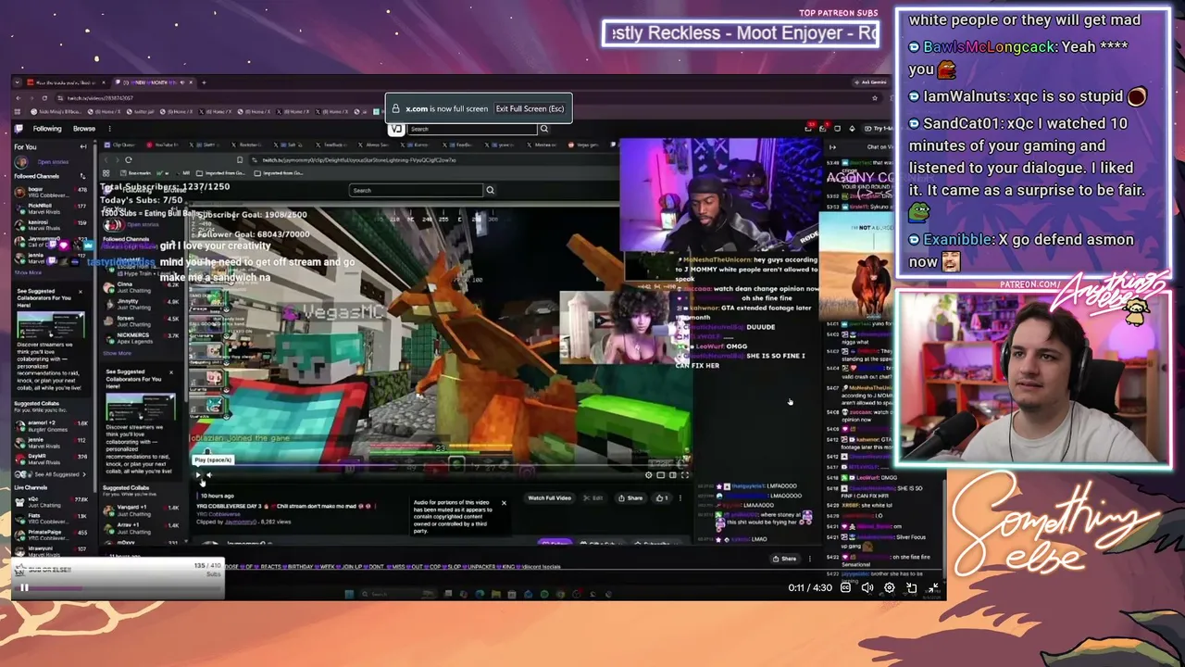Open stories in the outer left sidebar
Screen dimensions: 1185x667
(54, 162)
